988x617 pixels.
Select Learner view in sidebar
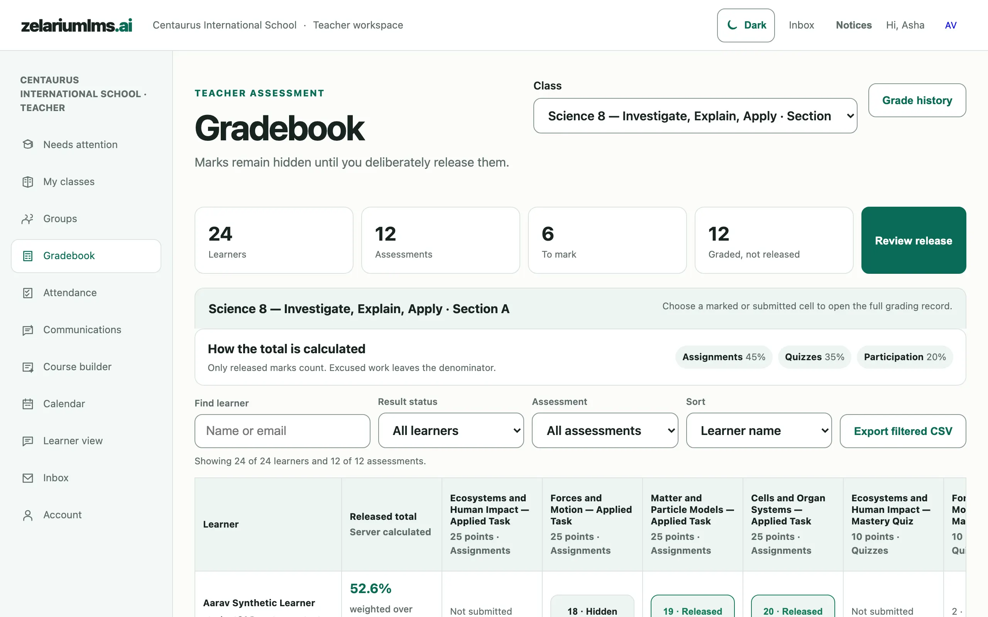[x=86, y=441]
